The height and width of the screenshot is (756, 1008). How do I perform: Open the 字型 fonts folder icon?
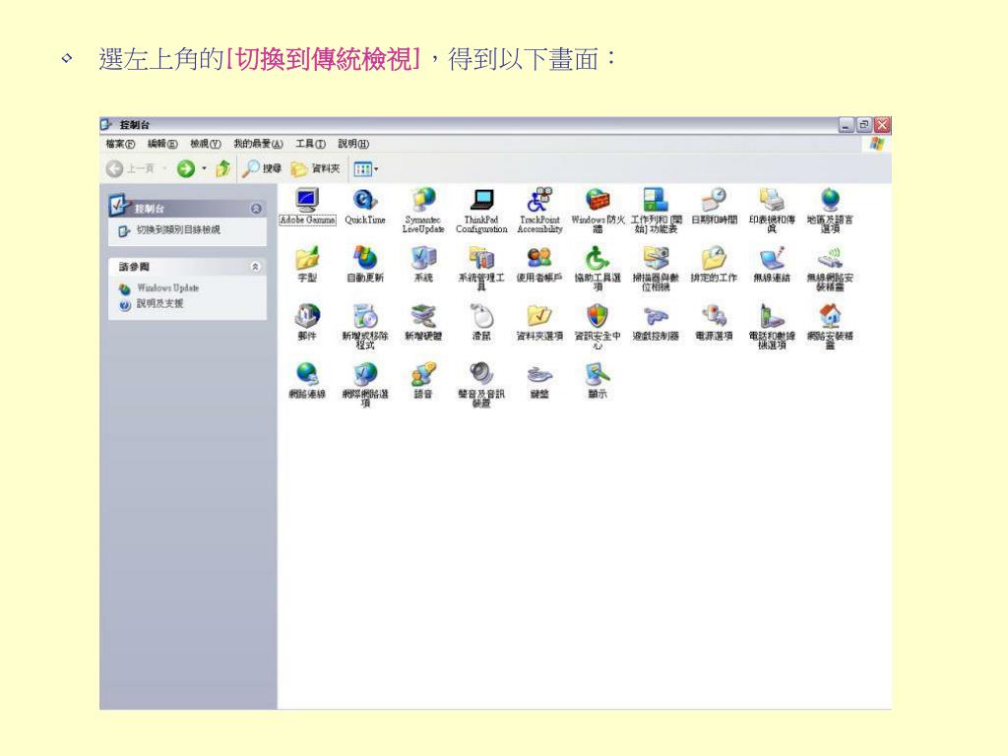(x=307, y=264)
